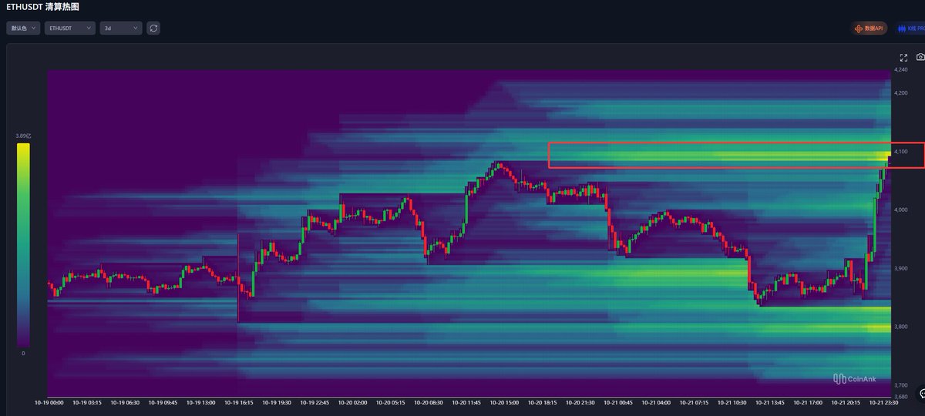The image size is (925, 416).
Task: Click the 10-19 22:45 time label
Action: 314,402
